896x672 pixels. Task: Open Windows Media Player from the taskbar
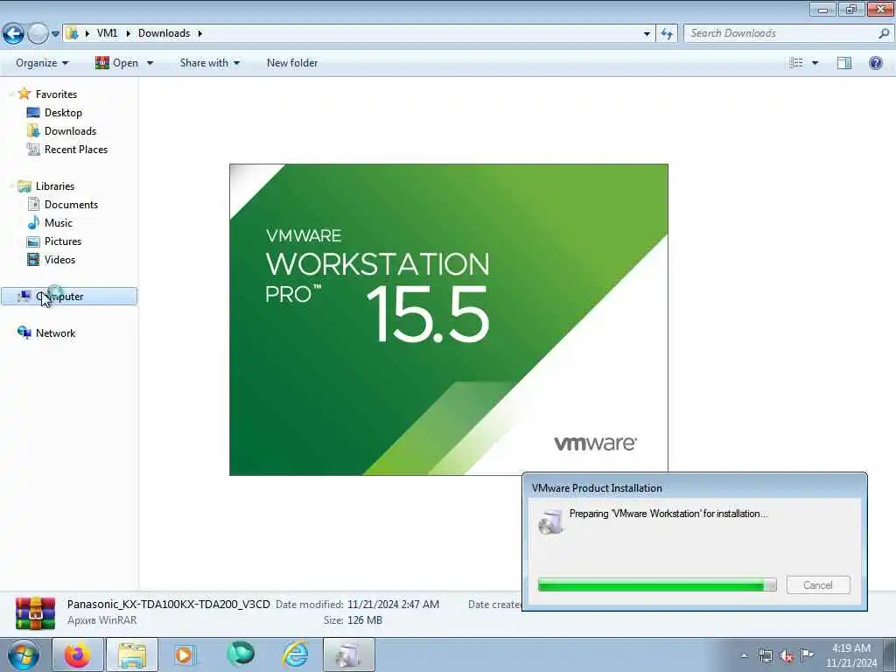(185, 654)
